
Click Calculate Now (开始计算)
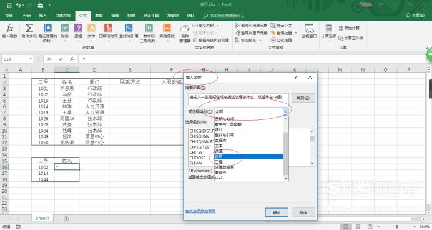(349, 28)
